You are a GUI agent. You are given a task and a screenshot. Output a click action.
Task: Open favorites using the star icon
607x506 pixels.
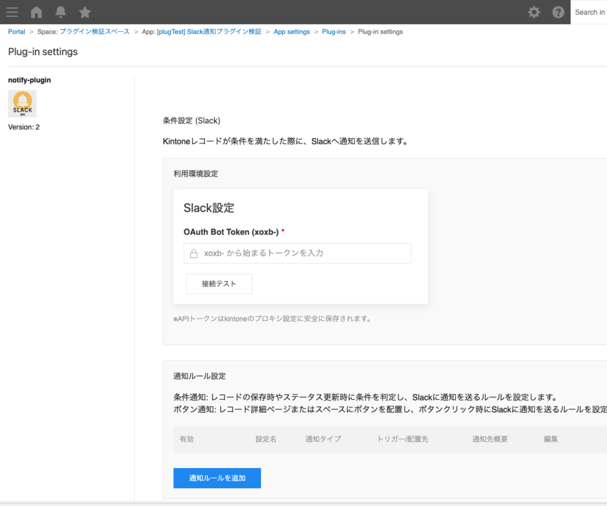(84, 12)
